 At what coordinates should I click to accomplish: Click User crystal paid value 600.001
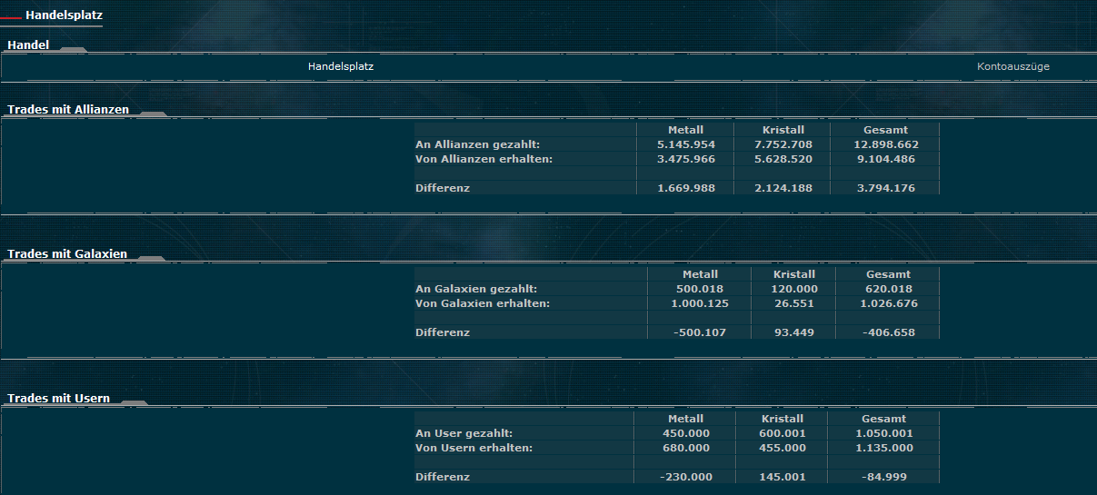[783, 433]
